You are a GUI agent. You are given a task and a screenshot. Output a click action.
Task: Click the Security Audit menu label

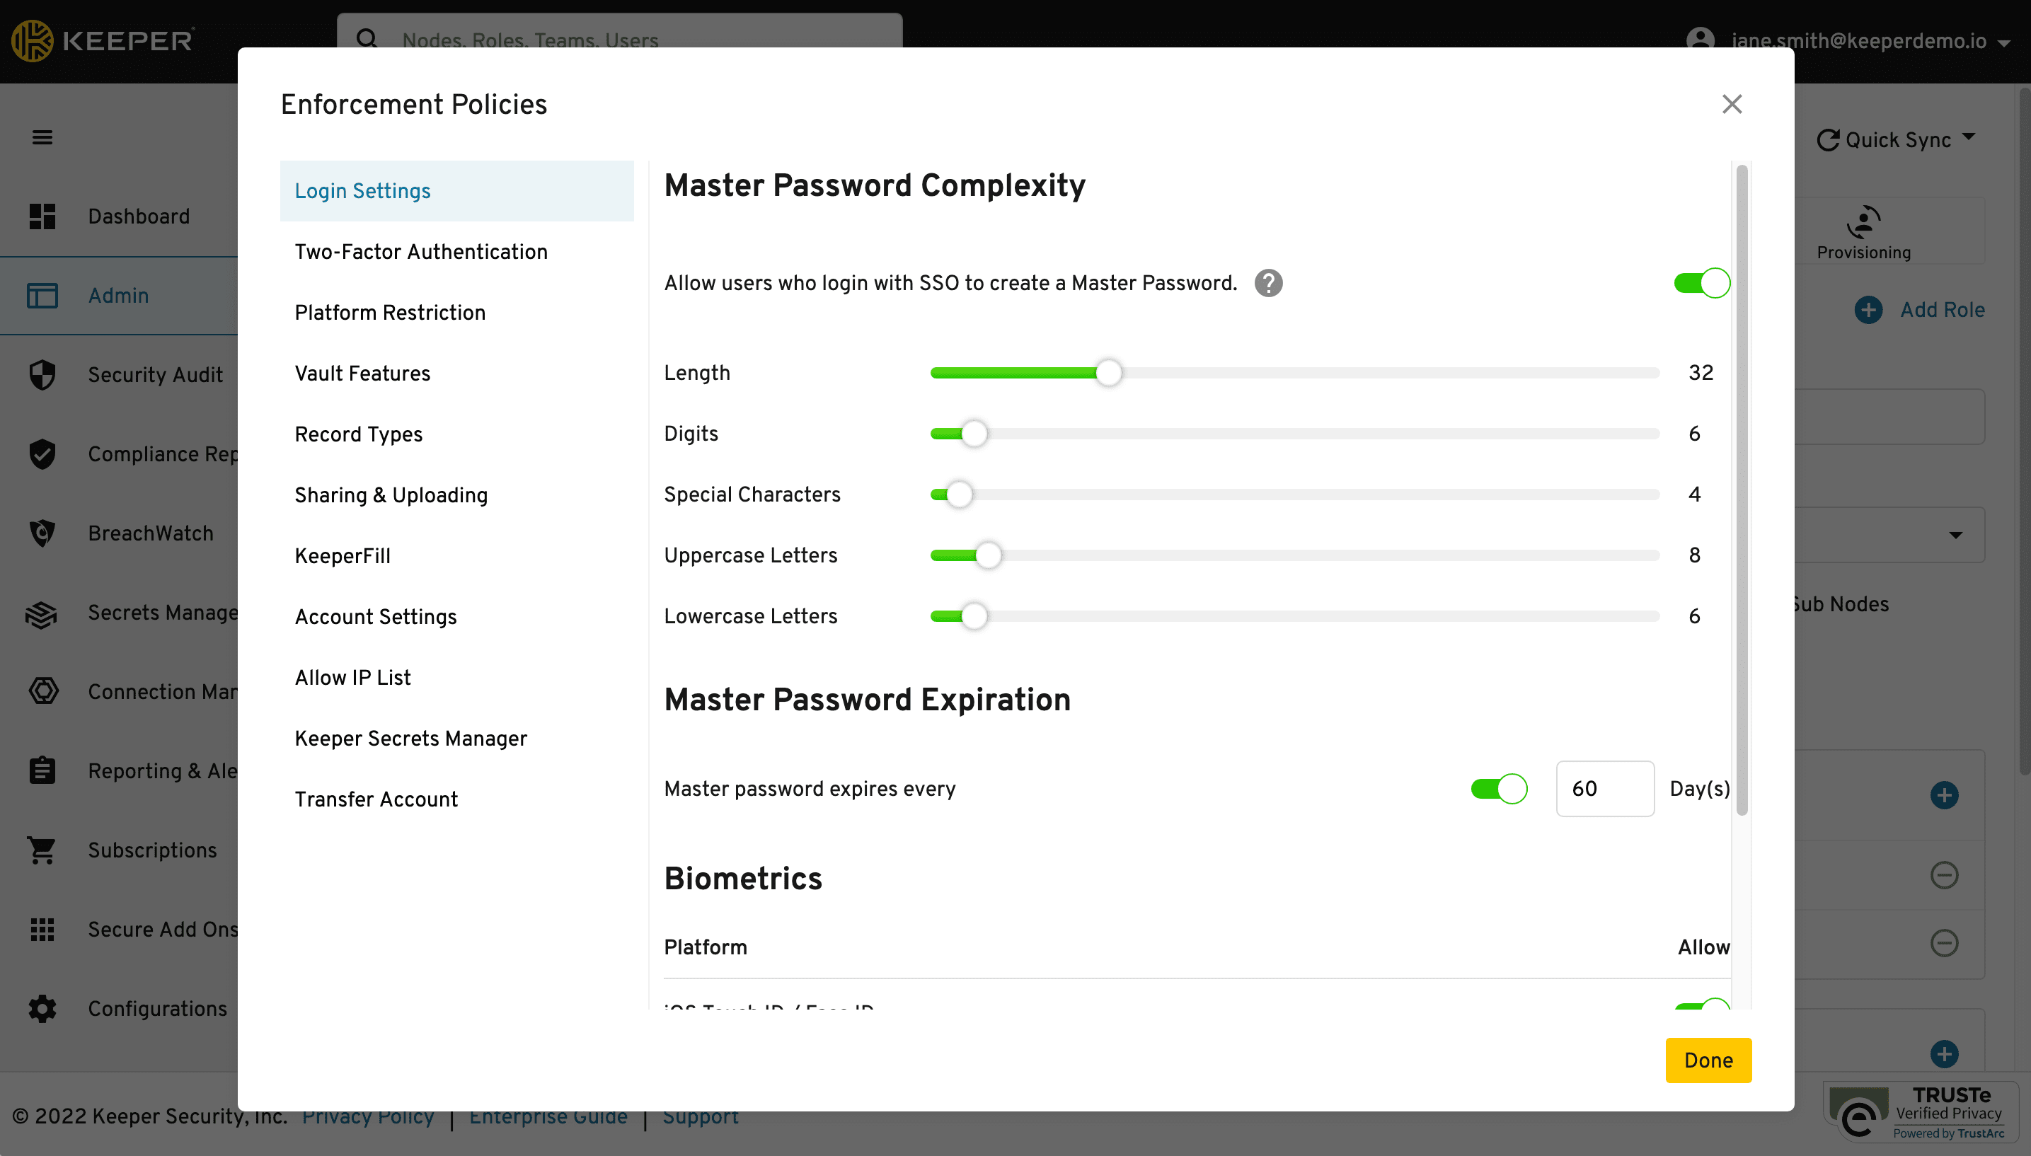pos(156,374)
